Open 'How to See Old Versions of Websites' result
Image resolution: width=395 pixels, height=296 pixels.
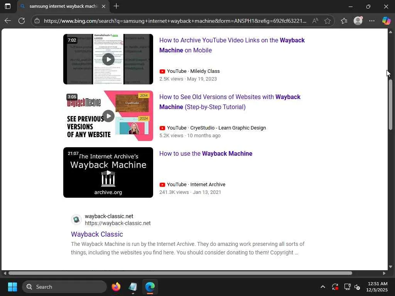pos(230,102)
